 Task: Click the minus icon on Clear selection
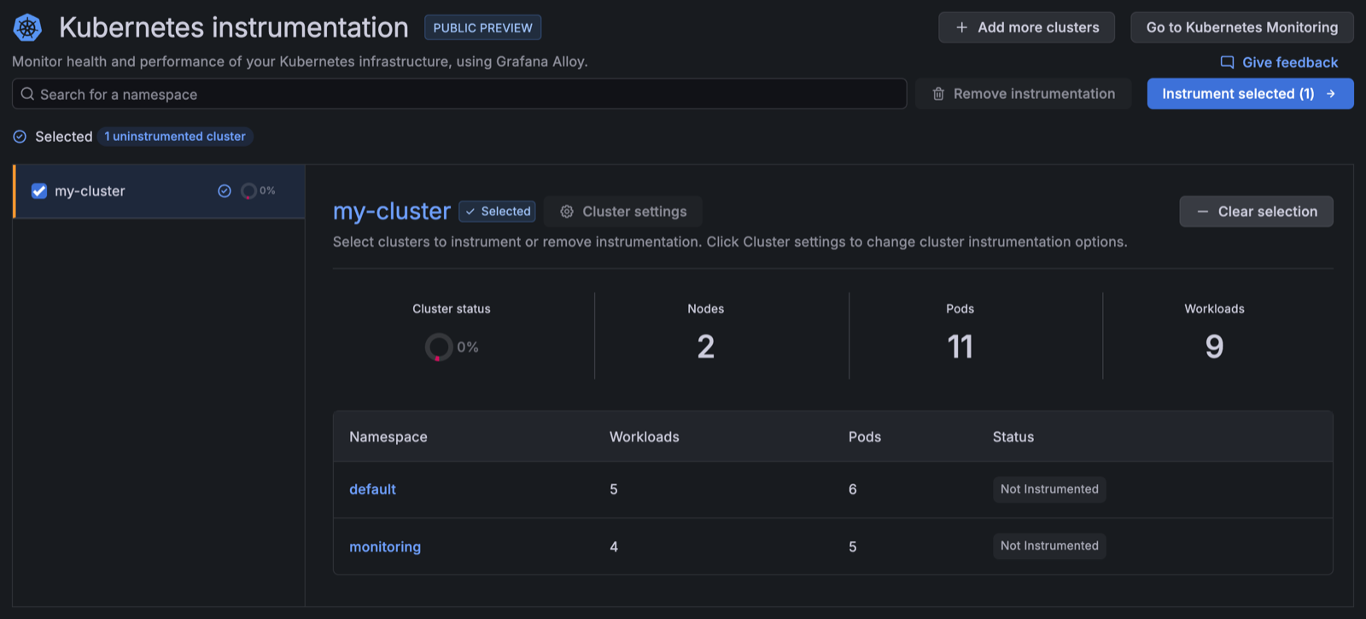[x=1202, y=212]
